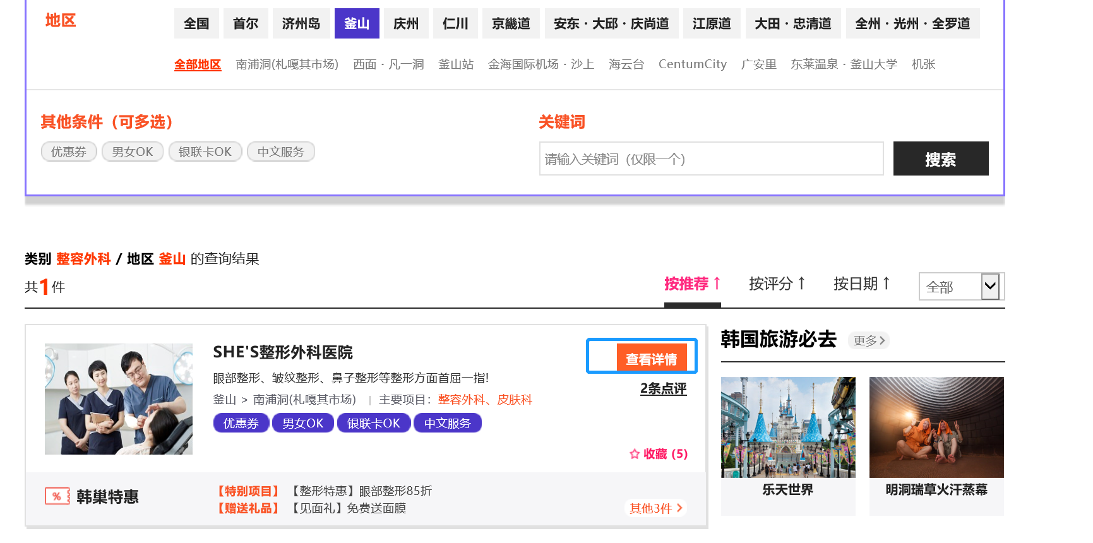Click the 银联卡OK tag on clinic card
This screenshot has height=543, width=1093.
(374, 423)
